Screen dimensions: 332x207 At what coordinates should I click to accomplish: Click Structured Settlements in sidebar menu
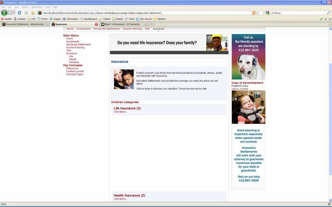pyautogui.click(x=78, y=45)
